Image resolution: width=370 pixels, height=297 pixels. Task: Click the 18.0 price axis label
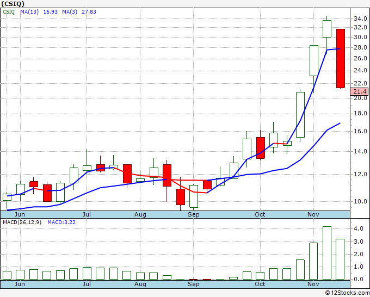pyautogui.click(x=360, y=114)
